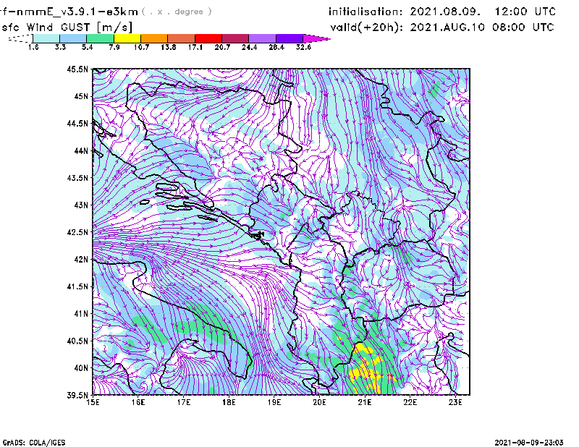The image size is (579, 447).
Task: Click the legend value 5.4
Action: (87, 47)
